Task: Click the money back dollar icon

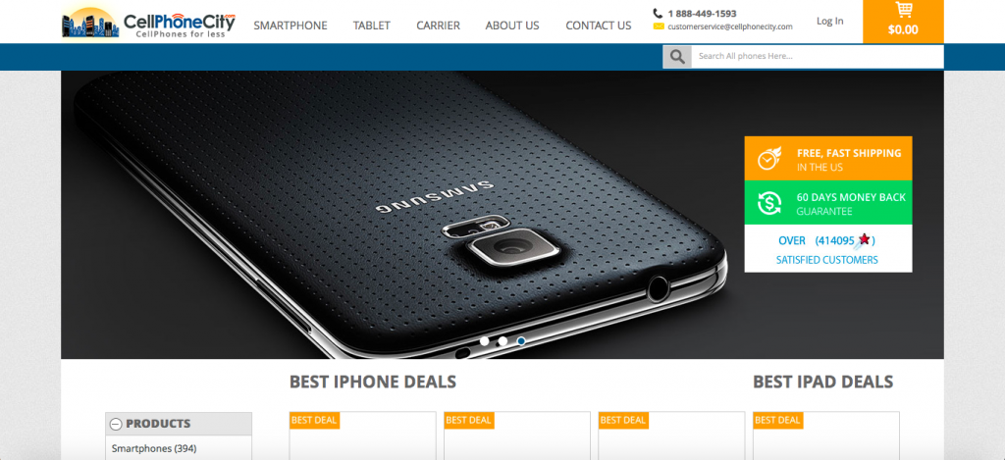Action: 769,203
